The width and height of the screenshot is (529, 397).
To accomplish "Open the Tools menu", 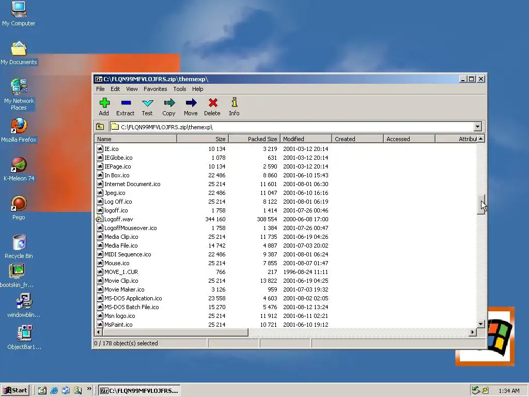I will [x=179, y=89].
